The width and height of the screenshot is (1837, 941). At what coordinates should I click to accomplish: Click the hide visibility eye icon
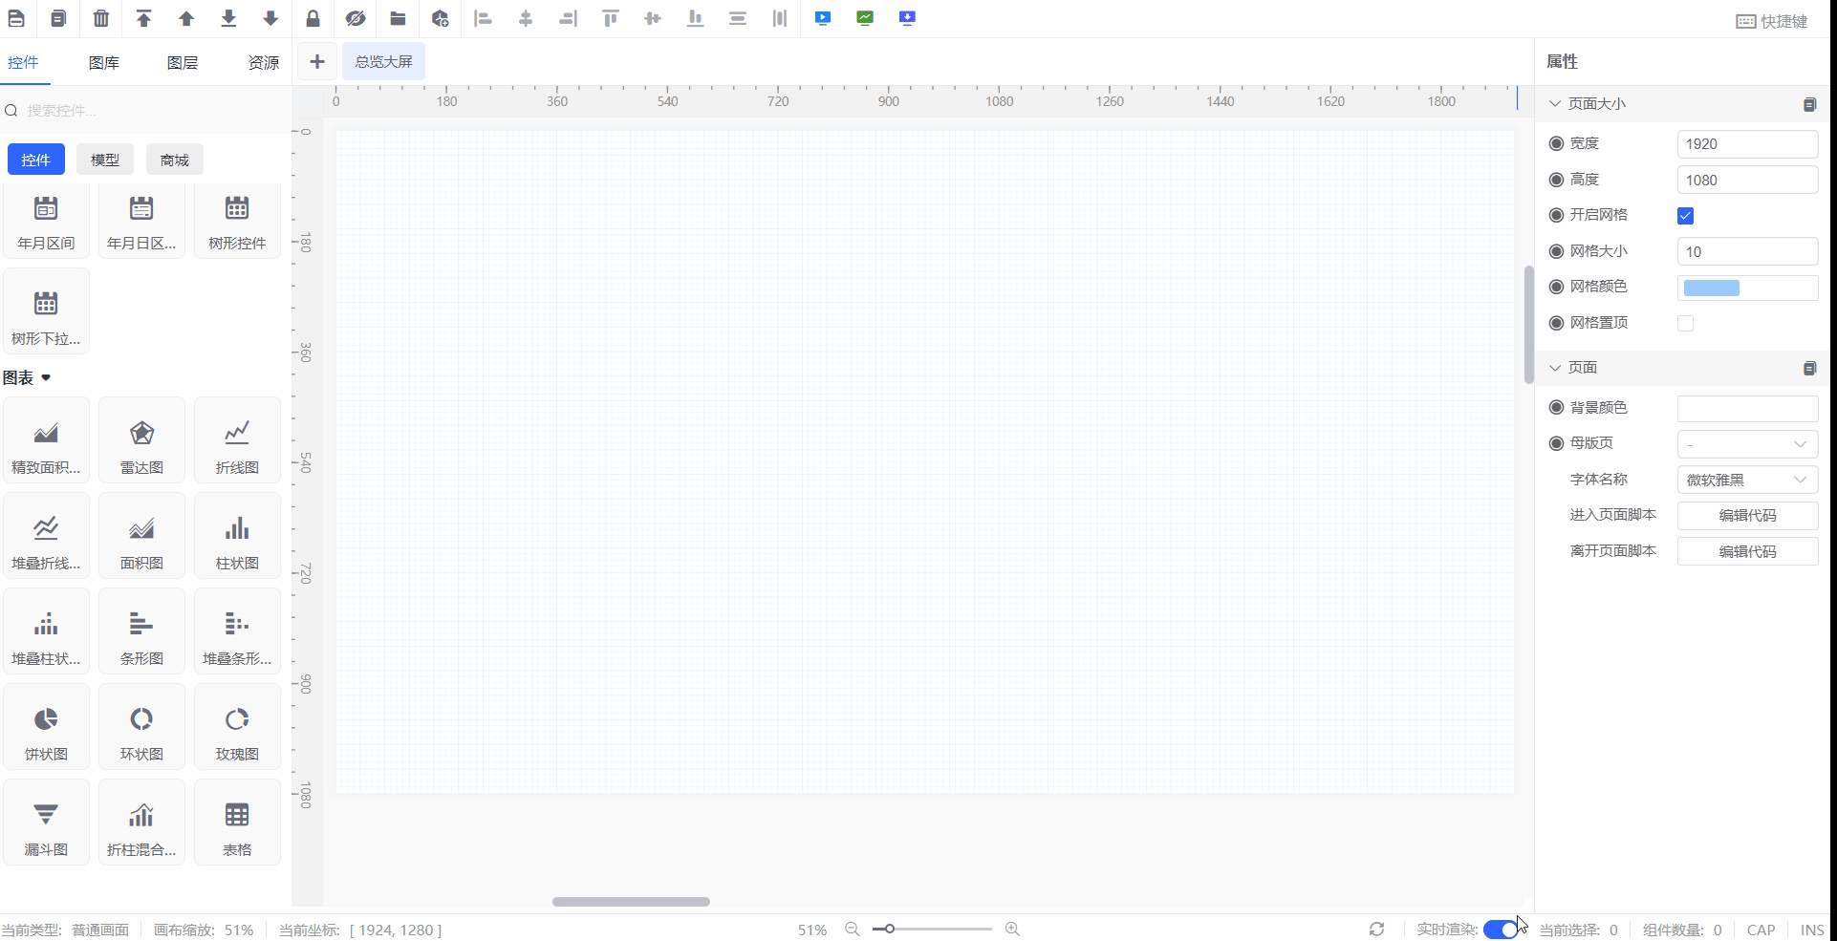[356, 18]
